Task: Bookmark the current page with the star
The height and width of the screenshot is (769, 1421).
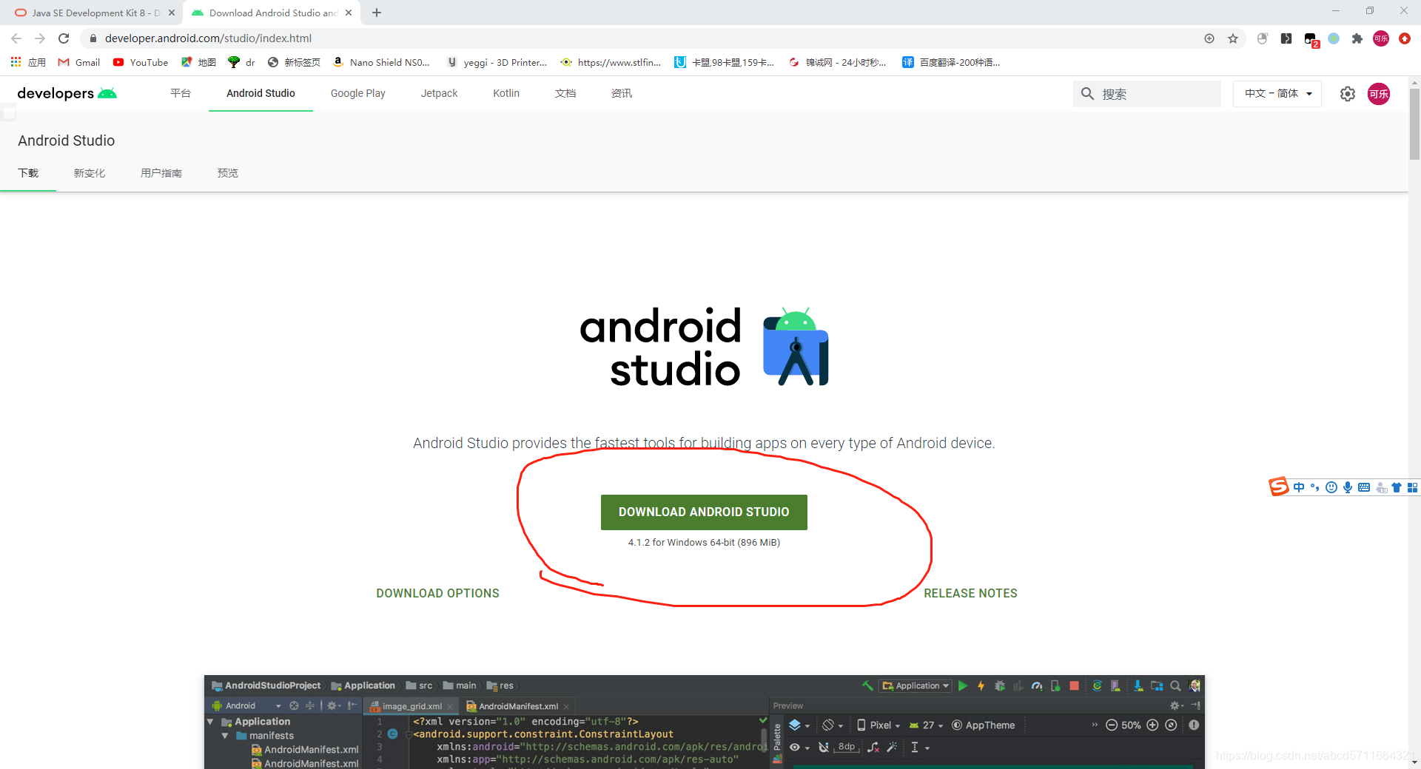Action: tap(1234, 38)
